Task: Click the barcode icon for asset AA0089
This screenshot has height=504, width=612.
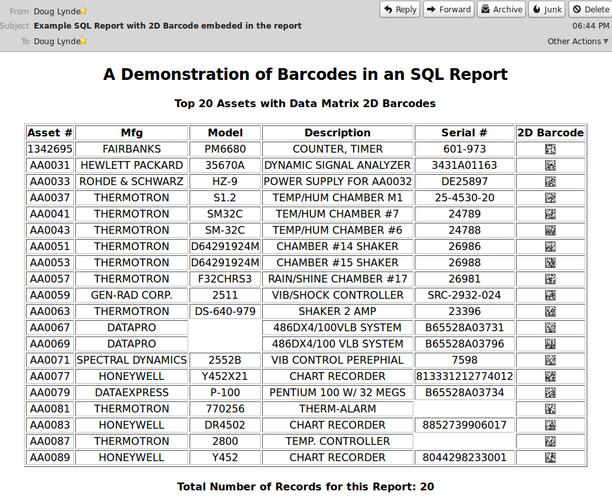Action: coord(550,457)
